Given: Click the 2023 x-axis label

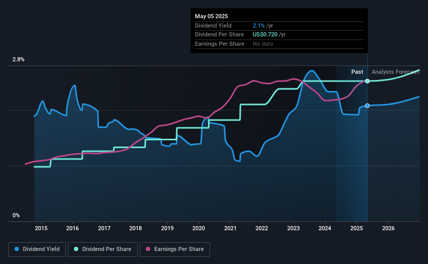Looking at the screenshot, I should 294,228.
